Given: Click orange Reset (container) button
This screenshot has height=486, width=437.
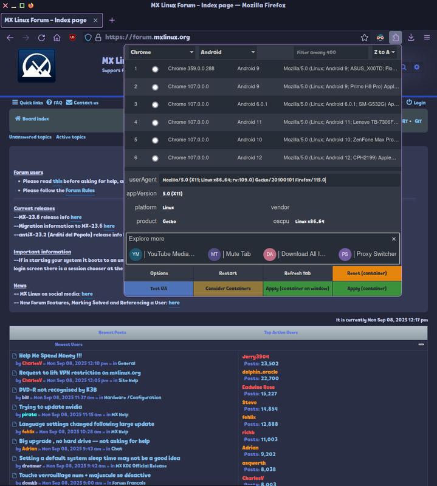Looking at the screenshot, I should coord(367,273).
